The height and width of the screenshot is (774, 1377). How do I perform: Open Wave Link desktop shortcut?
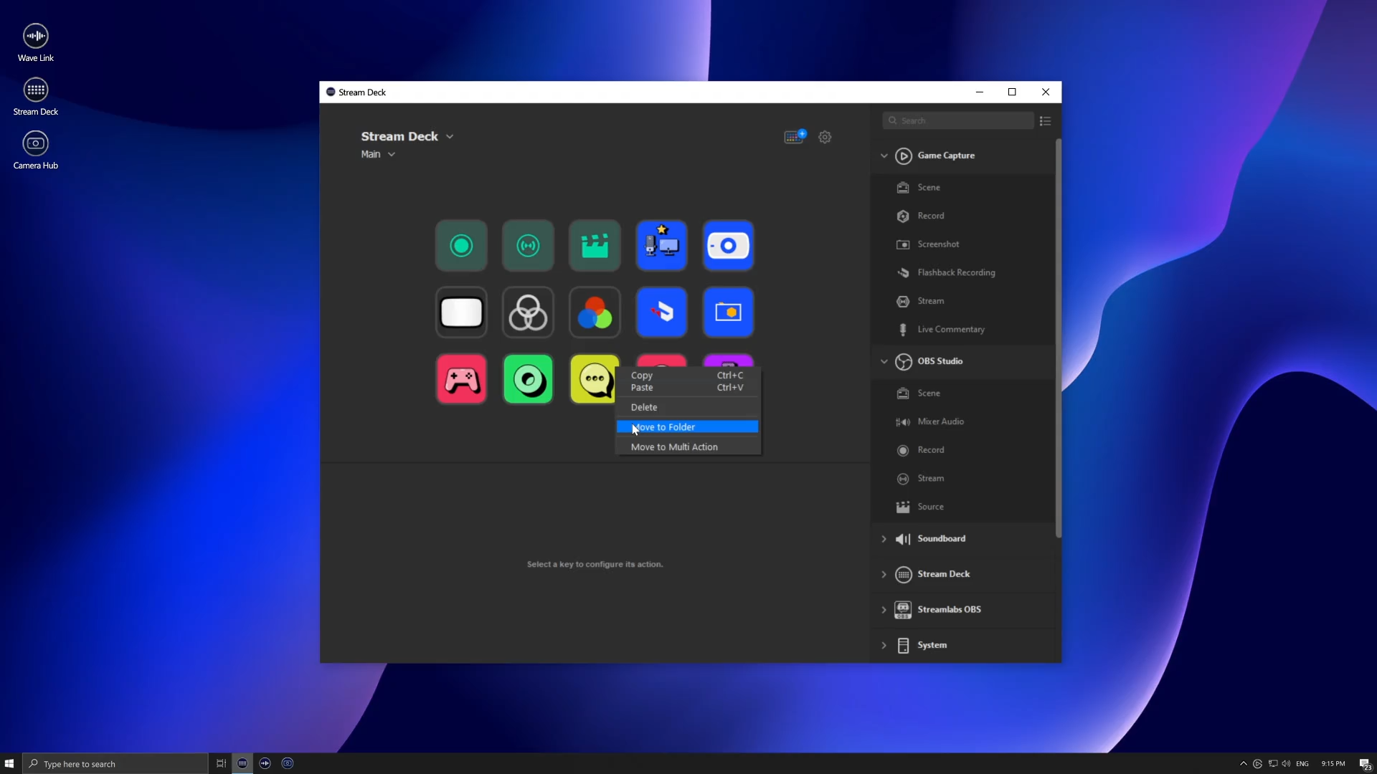point(36,42)
